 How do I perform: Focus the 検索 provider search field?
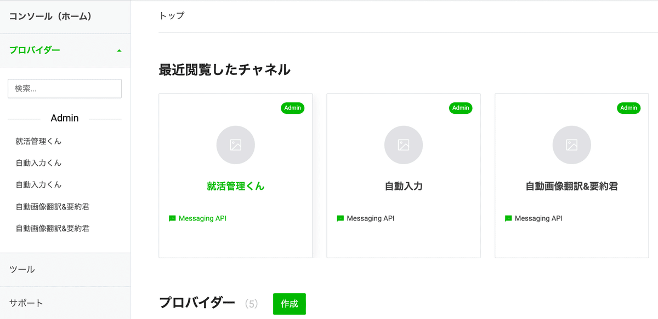pyautogui.click(x=65, y=89)
